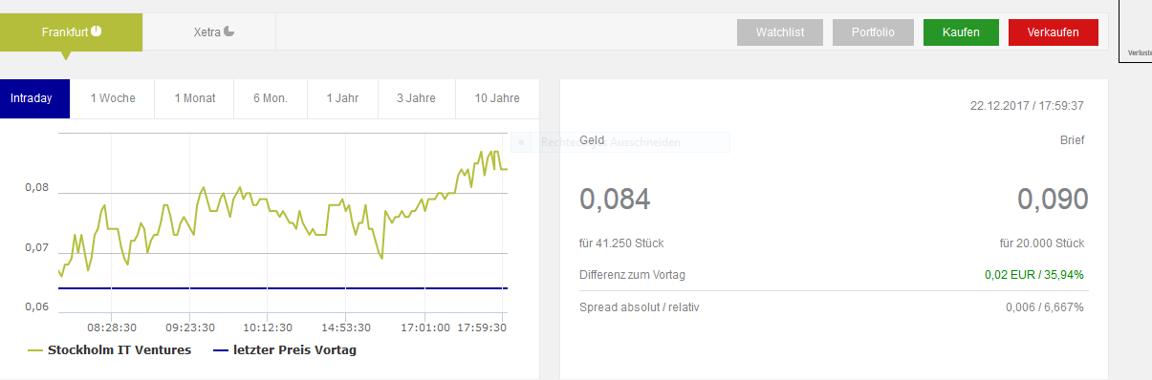Click the 0,084 Geld bid price
Viewport: 1152px width, 380px height.
(x=615, y=199)
